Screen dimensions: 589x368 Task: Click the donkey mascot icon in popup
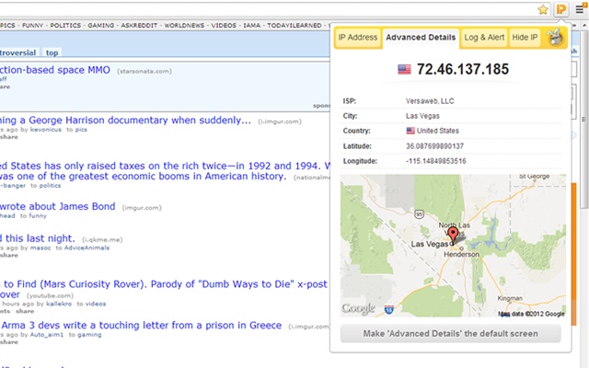(555, 37)
